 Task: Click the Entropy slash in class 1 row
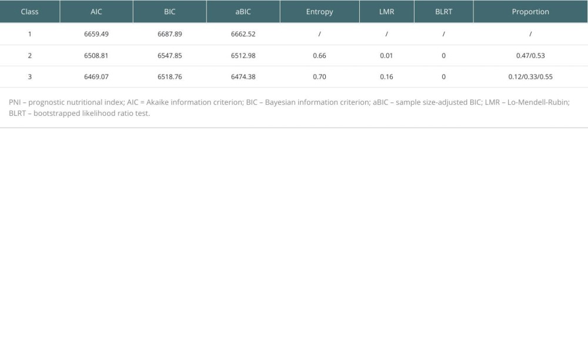[x=319, y=34]
